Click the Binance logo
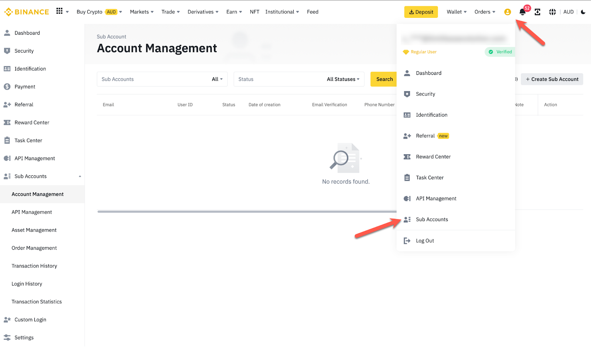 pos(27,12)
